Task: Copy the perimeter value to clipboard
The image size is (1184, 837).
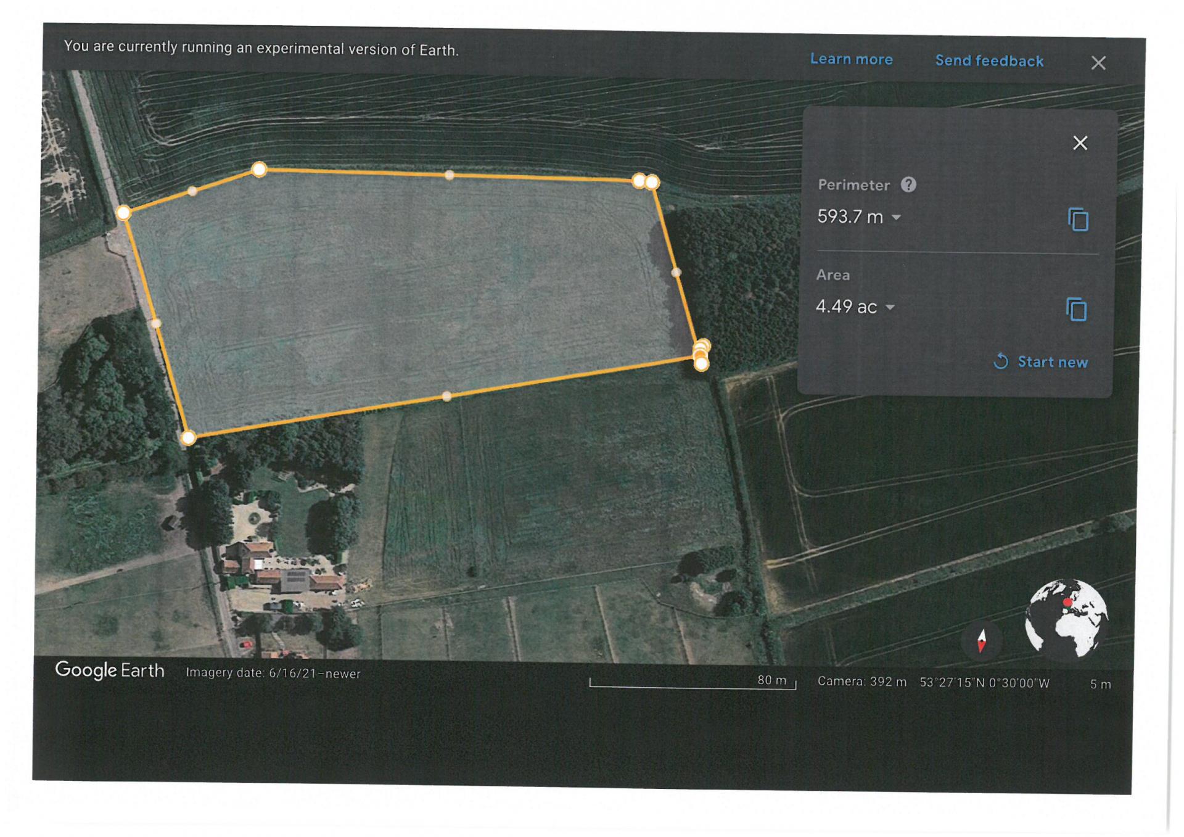Action: pos(1078,219)
